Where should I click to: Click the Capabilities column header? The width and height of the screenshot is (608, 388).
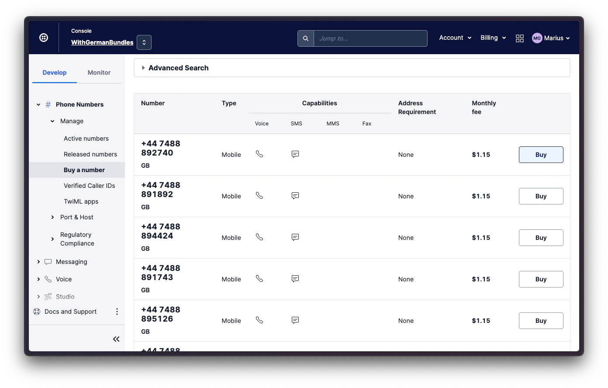coord(320,103)
